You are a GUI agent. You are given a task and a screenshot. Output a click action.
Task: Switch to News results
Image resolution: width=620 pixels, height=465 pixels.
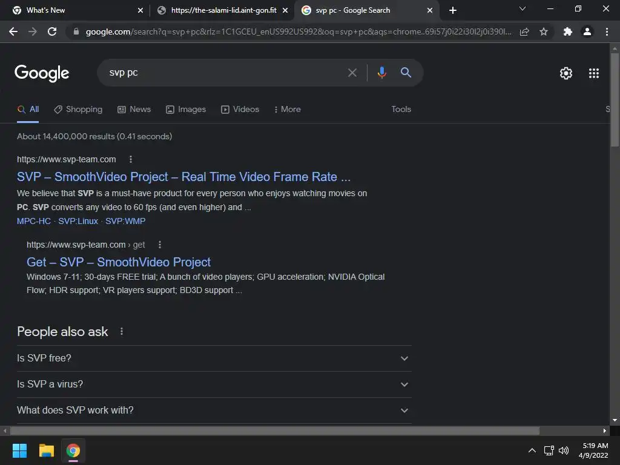coord(134,110)
